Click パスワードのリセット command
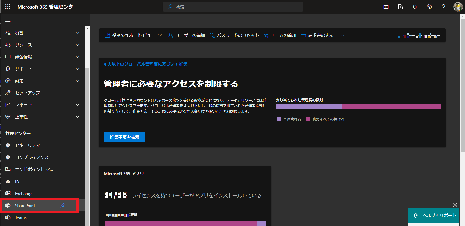Image resolution: width=465 pixels, height=226 pixels. click(x=234, y=35)
